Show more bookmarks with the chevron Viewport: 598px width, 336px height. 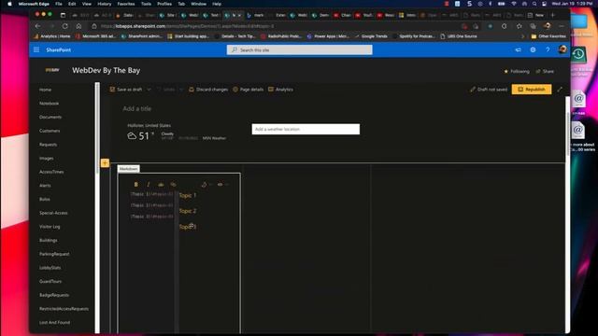tap(522, 36)
